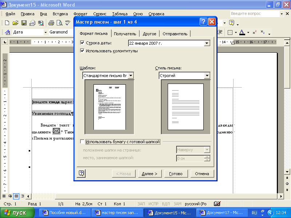Click the tab-stop selector L on ruler
Viewport: 291px width, 218px height.
click(x=5, y=42)
